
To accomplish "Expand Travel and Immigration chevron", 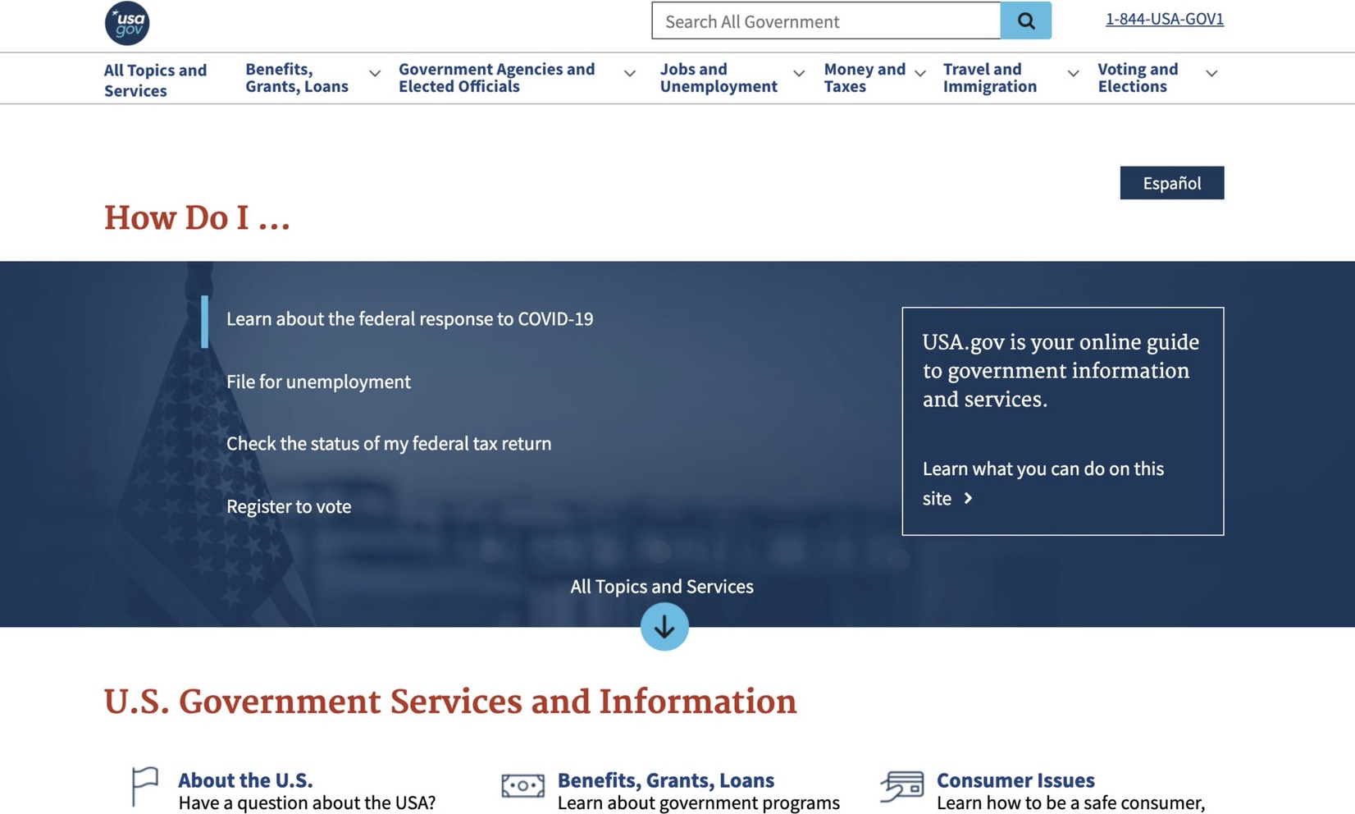I will (x=1073, y=74).
